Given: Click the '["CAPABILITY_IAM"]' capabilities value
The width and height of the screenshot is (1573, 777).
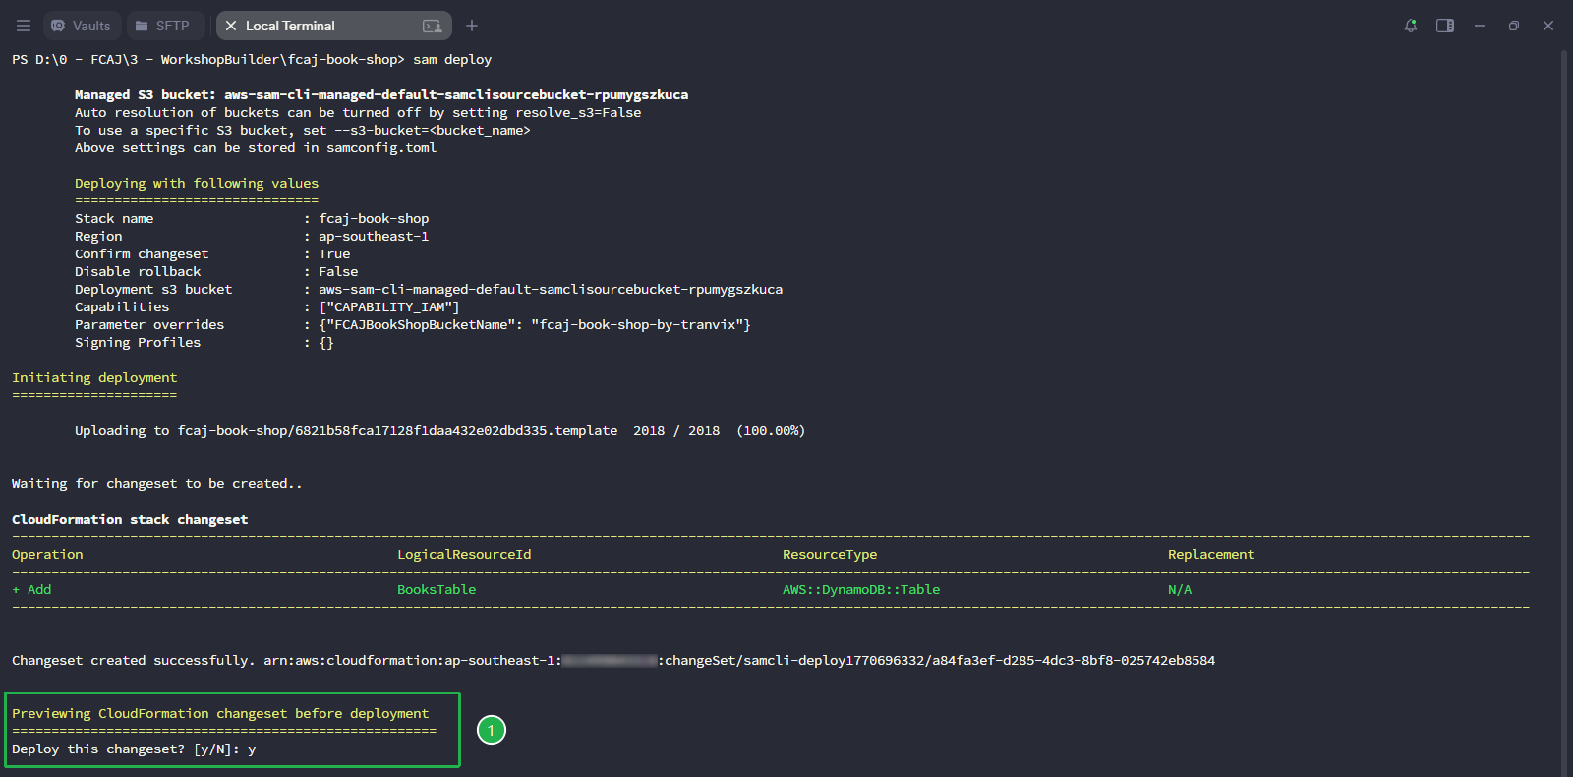Looking at the screenshot, I should pos(389,307).
